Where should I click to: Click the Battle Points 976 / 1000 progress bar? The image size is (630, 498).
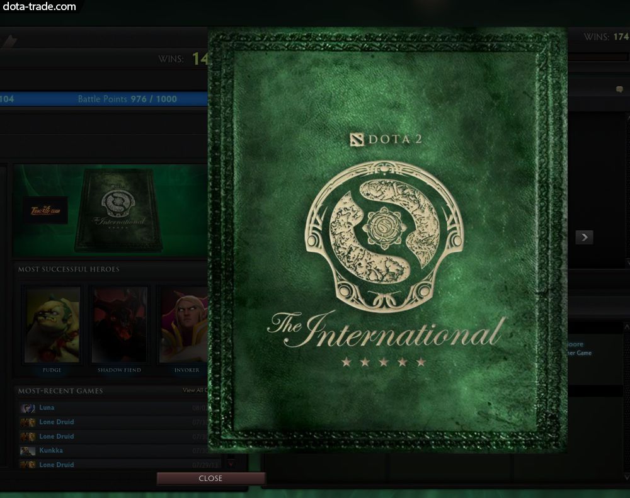[x=104, y=99]
